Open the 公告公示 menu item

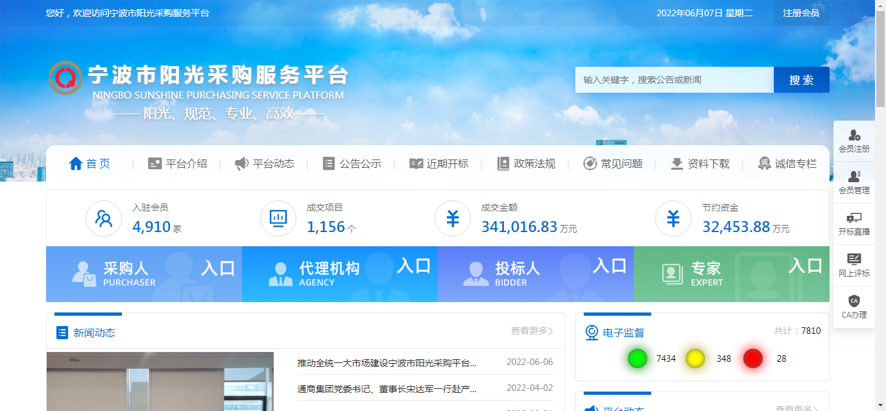352,164
